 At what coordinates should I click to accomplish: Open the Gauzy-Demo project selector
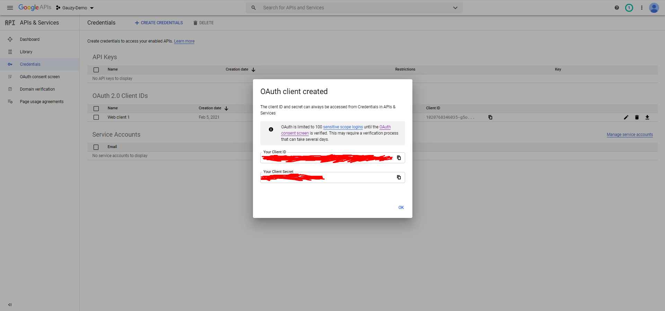[x=75, y=8]
